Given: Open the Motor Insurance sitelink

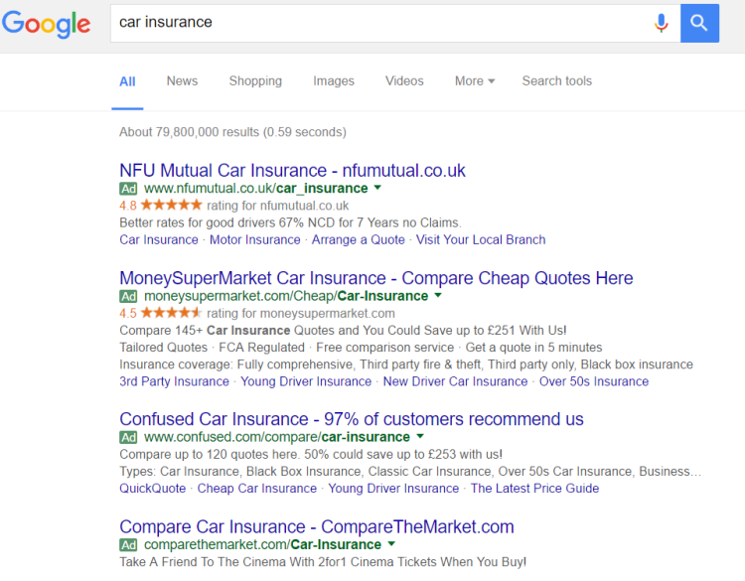Looking at the screenshot, I should [254, 240].
